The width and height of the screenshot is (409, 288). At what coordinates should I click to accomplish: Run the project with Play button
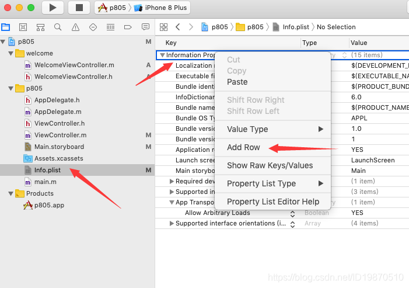click(x=53, y=8)
